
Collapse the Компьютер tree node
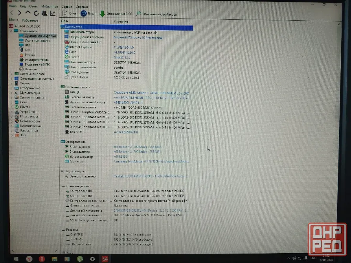point(11,31)
